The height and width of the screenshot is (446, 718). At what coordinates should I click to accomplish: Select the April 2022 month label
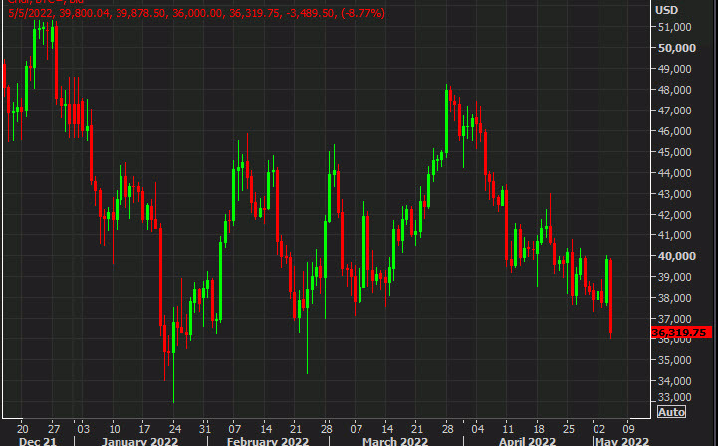click(527, 439)
